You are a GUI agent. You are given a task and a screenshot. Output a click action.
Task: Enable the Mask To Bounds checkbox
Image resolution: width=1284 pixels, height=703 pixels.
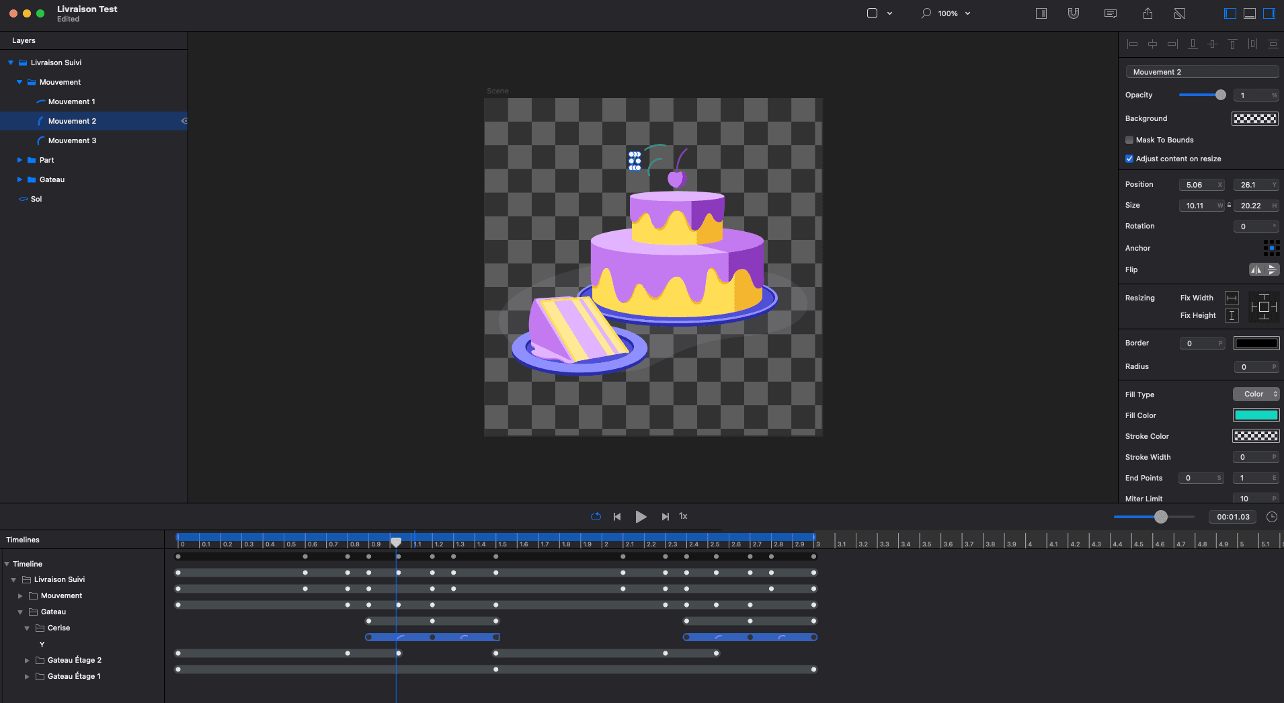coord(1129,140)
